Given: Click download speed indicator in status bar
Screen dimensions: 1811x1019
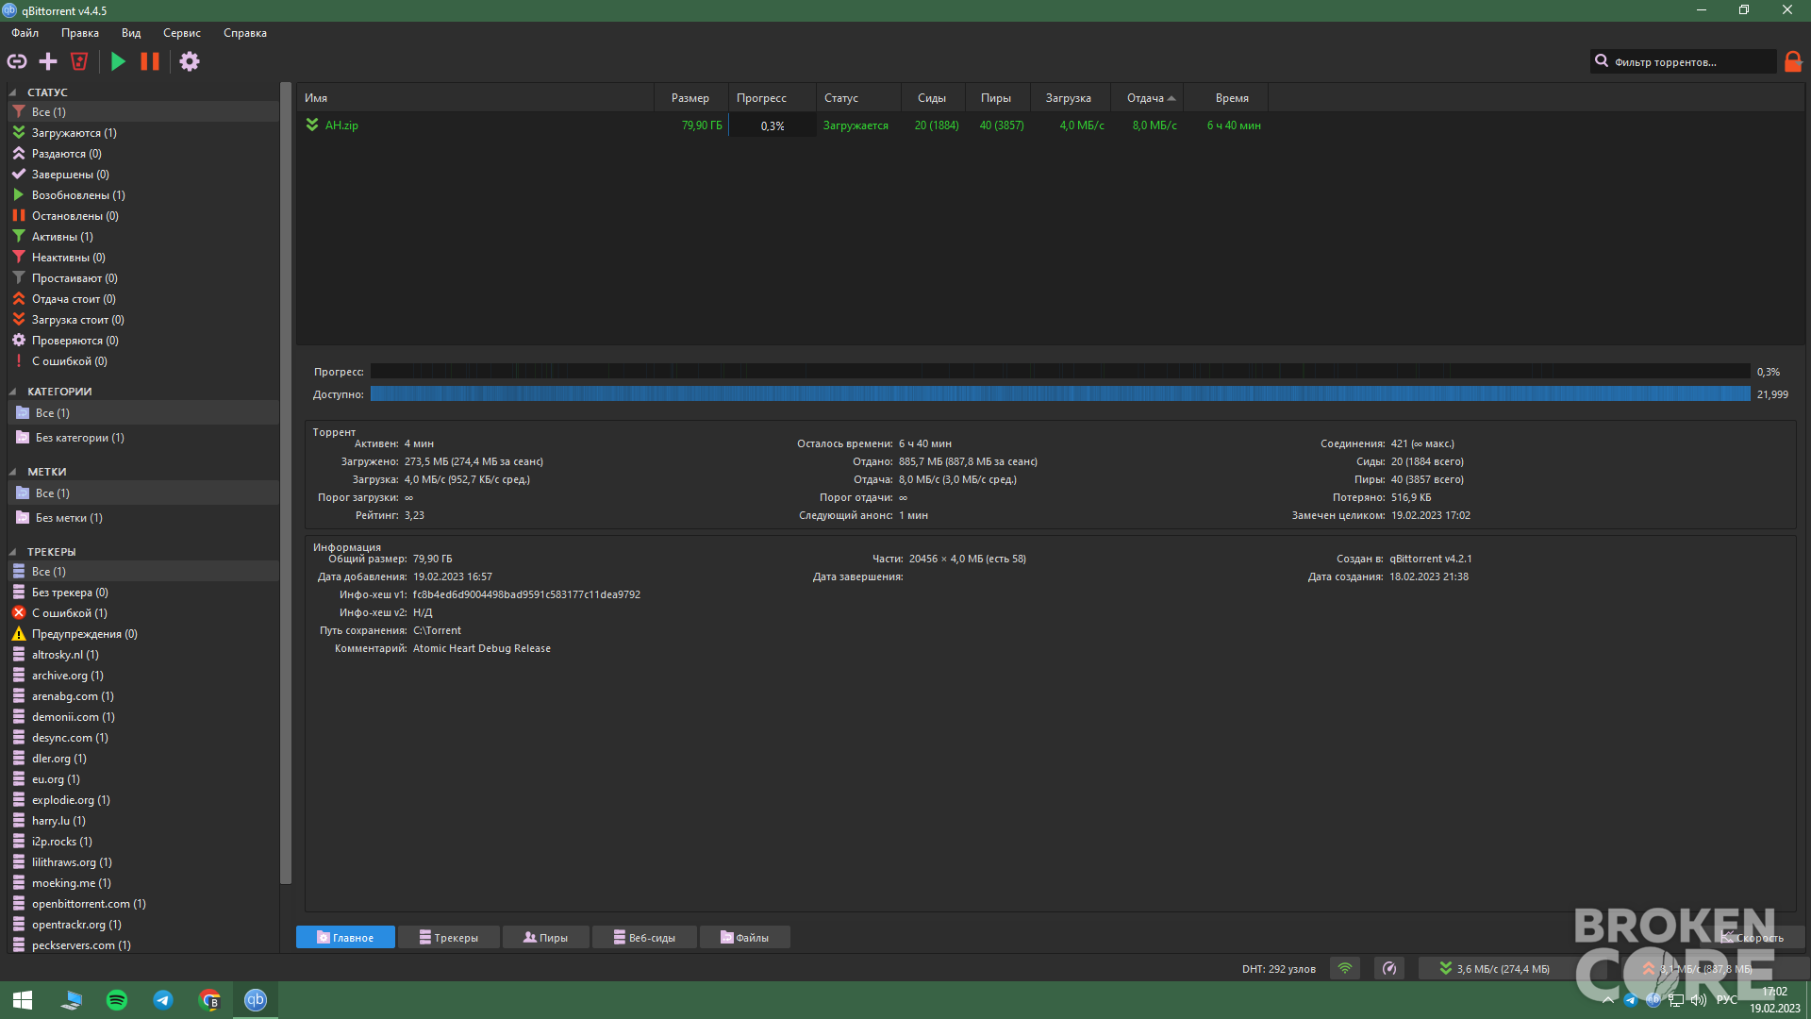Looking at the screenshot, I should (x=1495, y=968).
